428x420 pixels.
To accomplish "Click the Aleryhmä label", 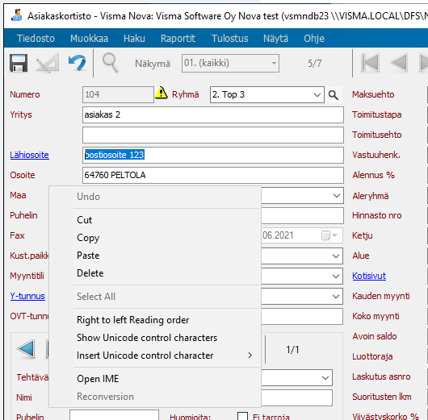I will [371, 196].
